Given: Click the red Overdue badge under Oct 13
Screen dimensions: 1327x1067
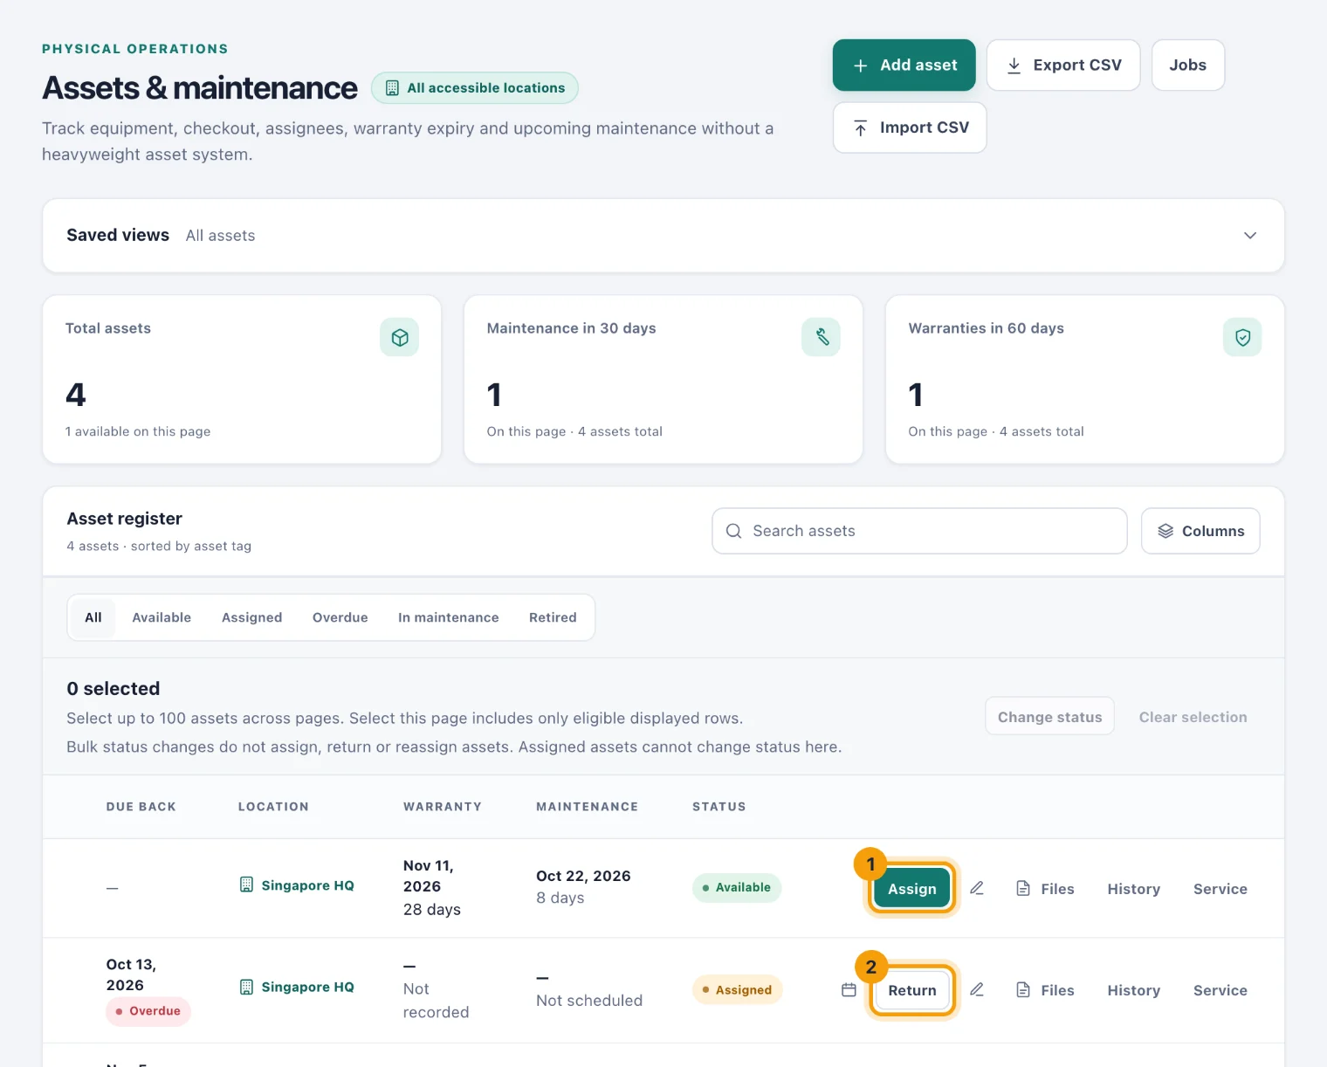Looking at the screenshot, I should (x=148, y=1011).
